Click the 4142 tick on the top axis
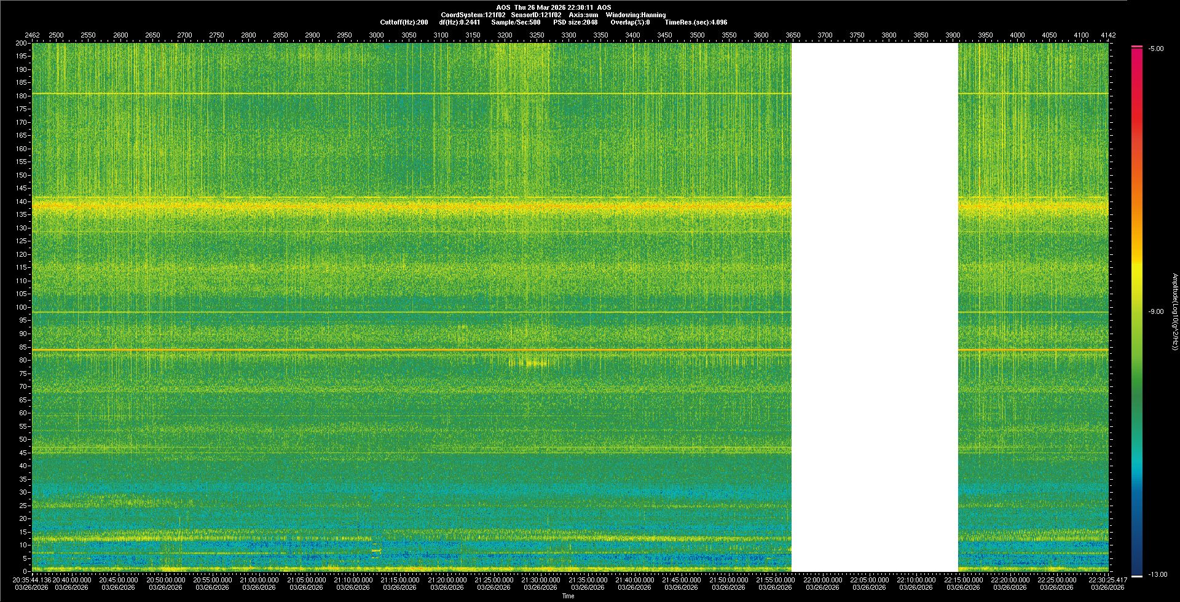 pyautogui.click(x=1107, y=35)
